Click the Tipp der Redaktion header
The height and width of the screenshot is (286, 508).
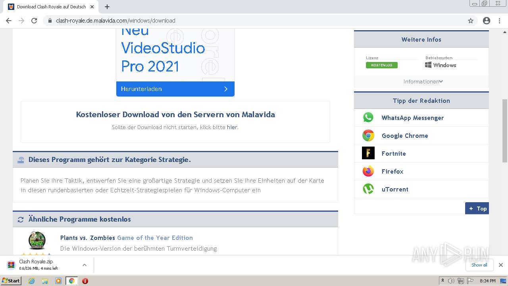click(x=421, y=100)
